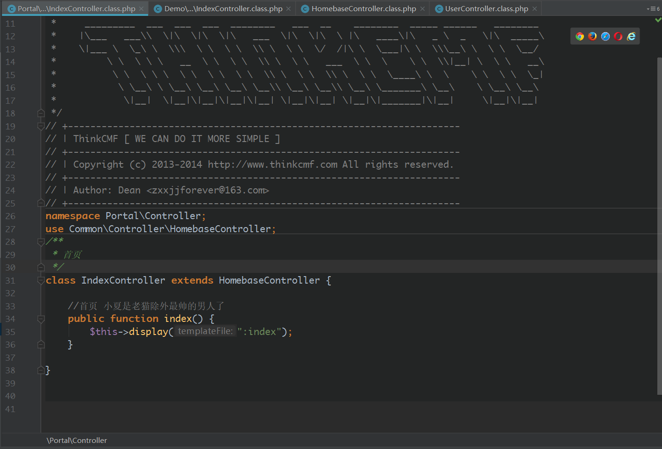Click 'IndexController' class name

coord(123,280)
